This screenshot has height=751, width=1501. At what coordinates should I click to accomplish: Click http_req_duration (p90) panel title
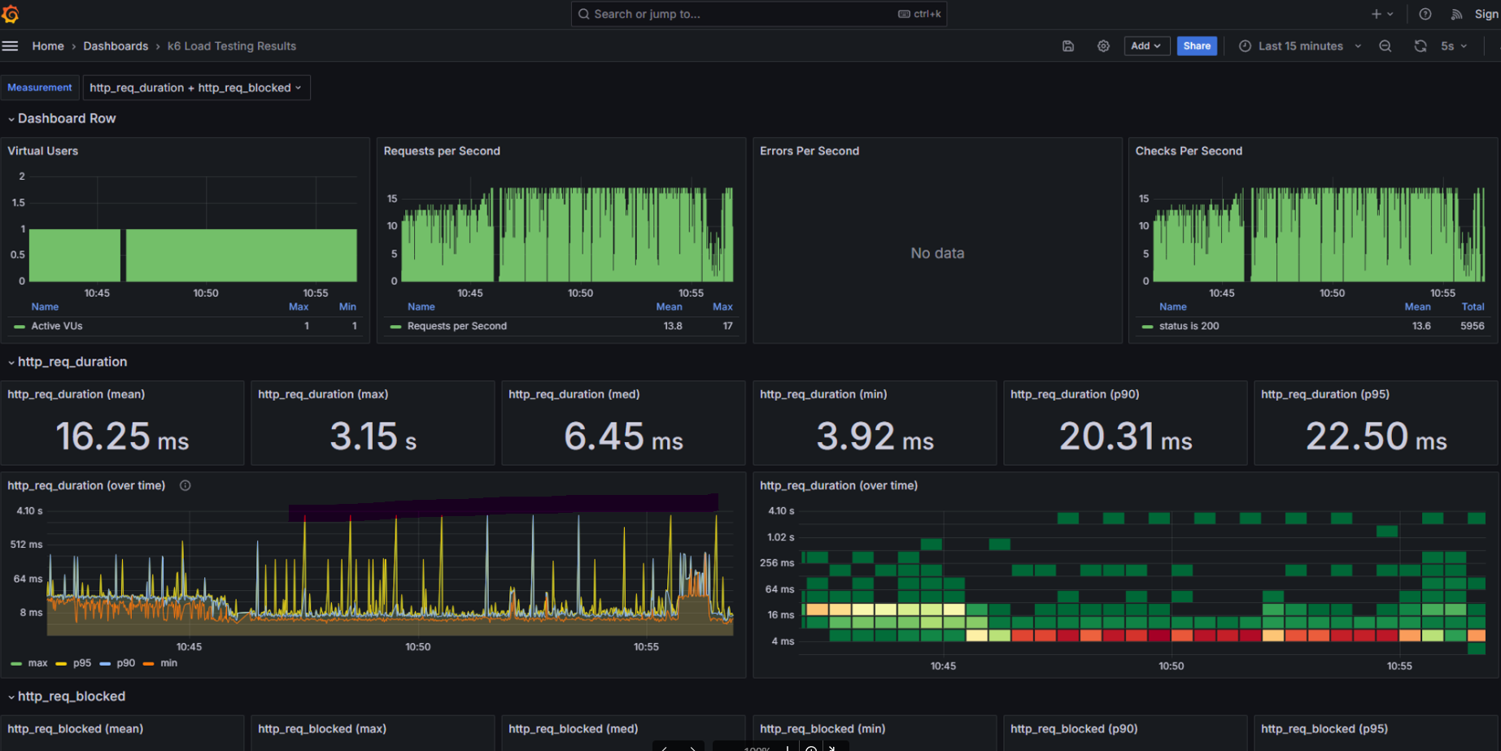(1075, 394)
